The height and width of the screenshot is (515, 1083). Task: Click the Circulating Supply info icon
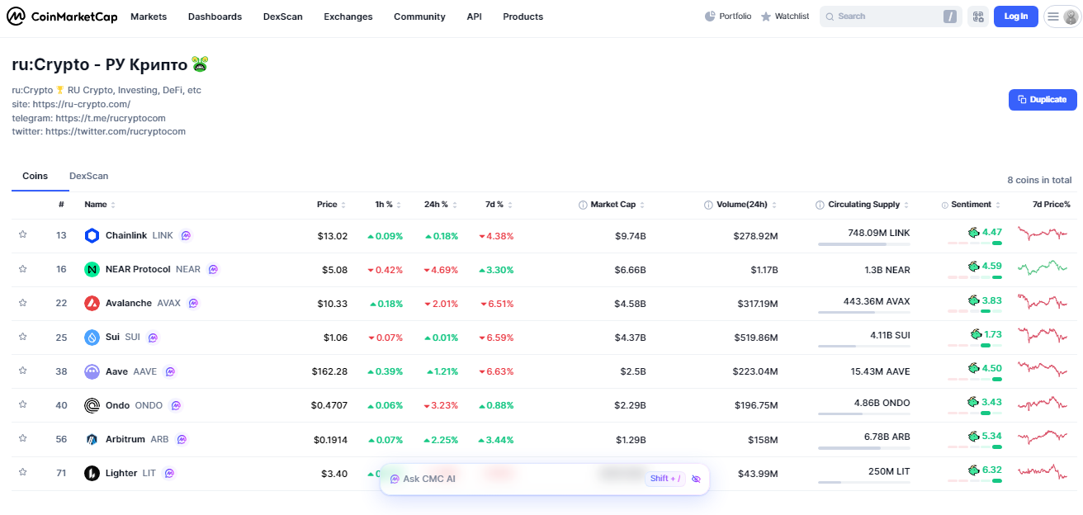820,205
